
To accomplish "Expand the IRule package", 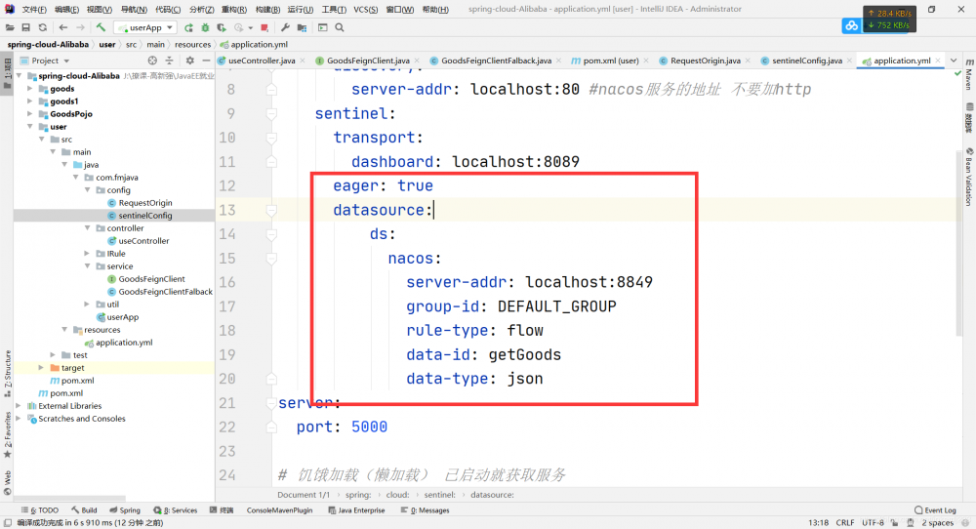I will 87,254.
